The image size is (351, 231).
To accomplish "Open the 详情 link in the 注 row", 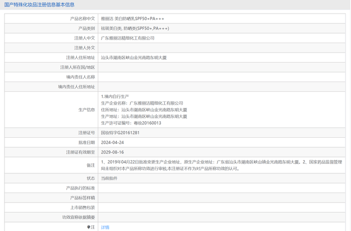I will [x=105, y=227].
